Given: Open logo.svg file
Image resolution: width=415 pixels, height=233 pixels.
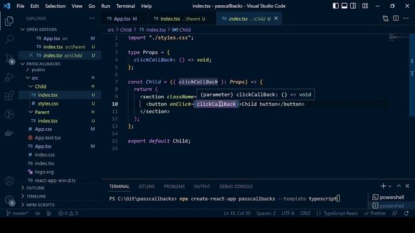Looking at the screenshot, I should 44,172.
